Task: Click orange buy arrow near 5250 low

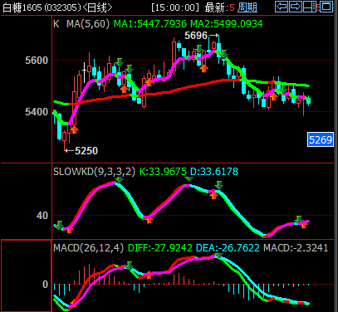Action: tap(74, 129)
